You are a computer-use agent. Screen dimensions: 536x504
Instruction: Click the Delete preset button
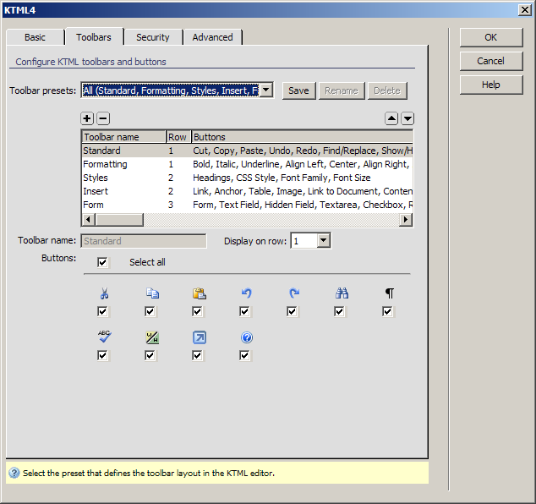click(x=387, y=90)
